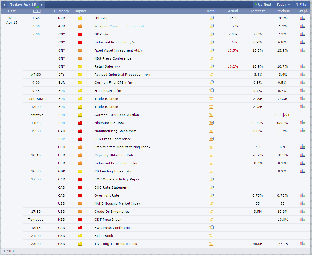This screenshot has width=312, height=255.
Task: Open detail for German 10-y Bond Auction
Action: click(211, 115)
